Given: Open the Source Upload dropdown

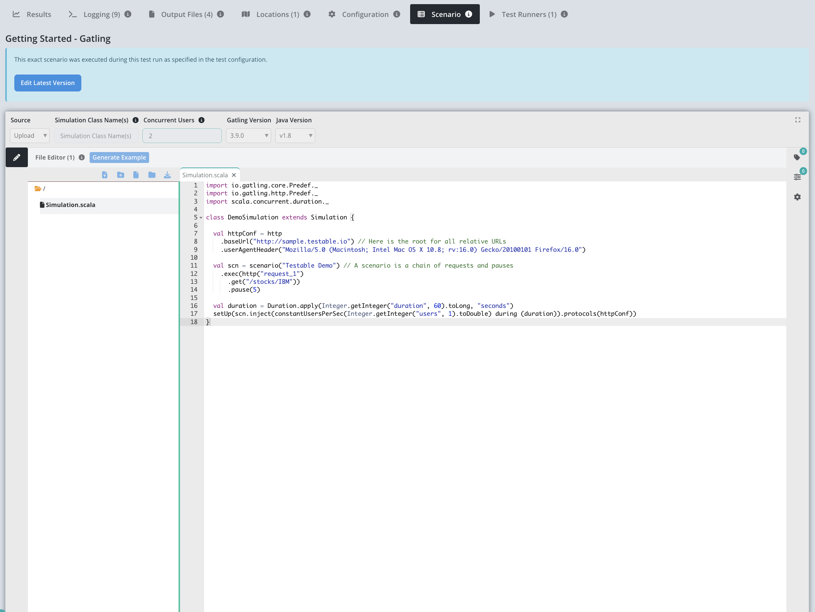Looking at the screenshot, I should 30,135.
